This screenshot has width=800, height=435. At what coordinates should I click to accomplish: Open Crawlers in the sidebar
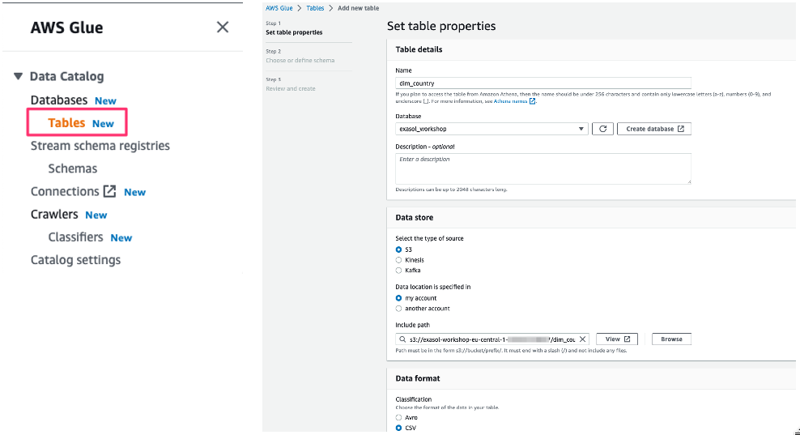coord(54,215)
